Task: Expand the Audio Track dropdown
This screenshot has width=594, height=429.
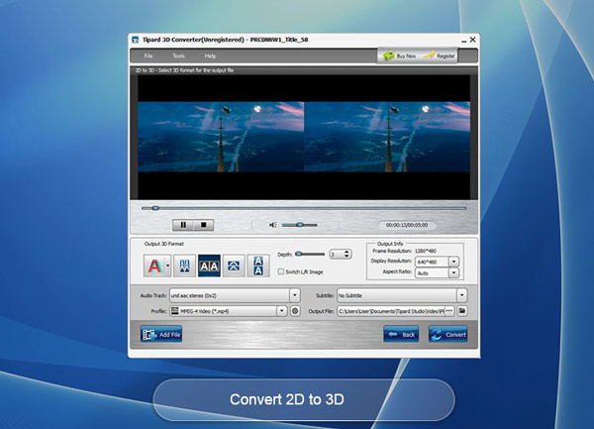Action: click(294, 294)
